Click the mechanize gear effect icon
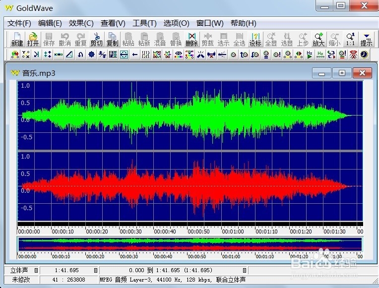Viewport: 379px width, 288px height. 91,55
